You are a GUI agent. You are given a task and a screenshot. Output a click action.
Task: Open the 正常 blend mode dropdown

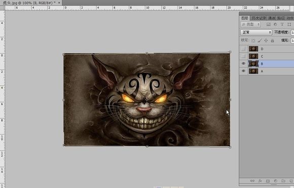(256, 32)
